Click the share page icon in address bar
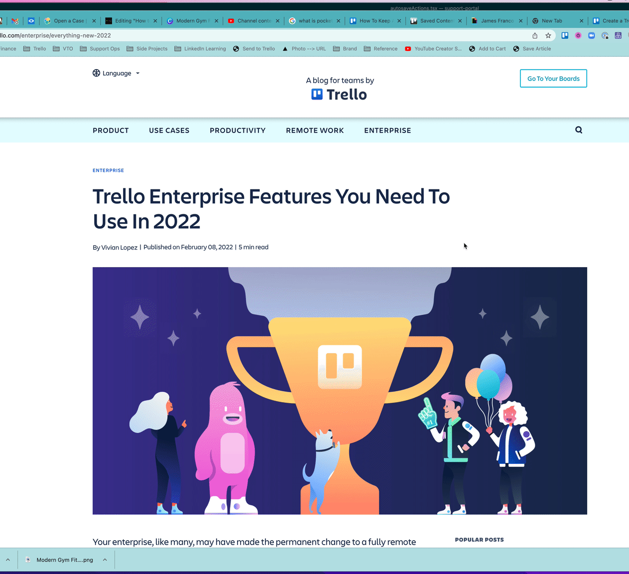 tap(535, 35)
